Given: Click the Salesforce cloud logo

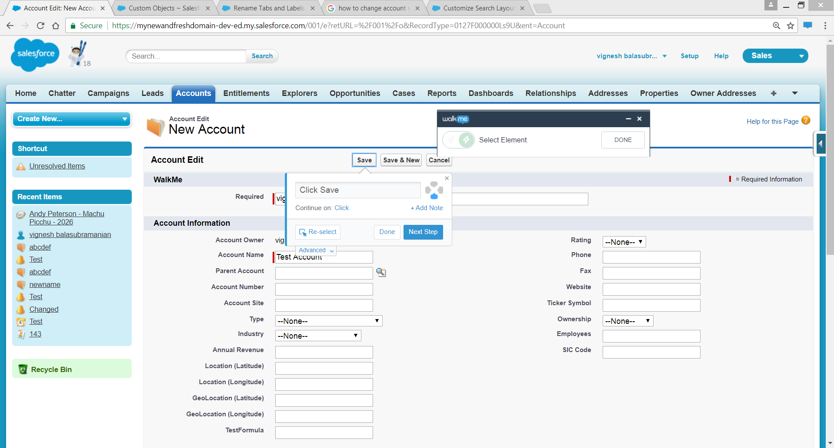Looking at the screenshot, I should pyautogui.click(x=35, y=55).
